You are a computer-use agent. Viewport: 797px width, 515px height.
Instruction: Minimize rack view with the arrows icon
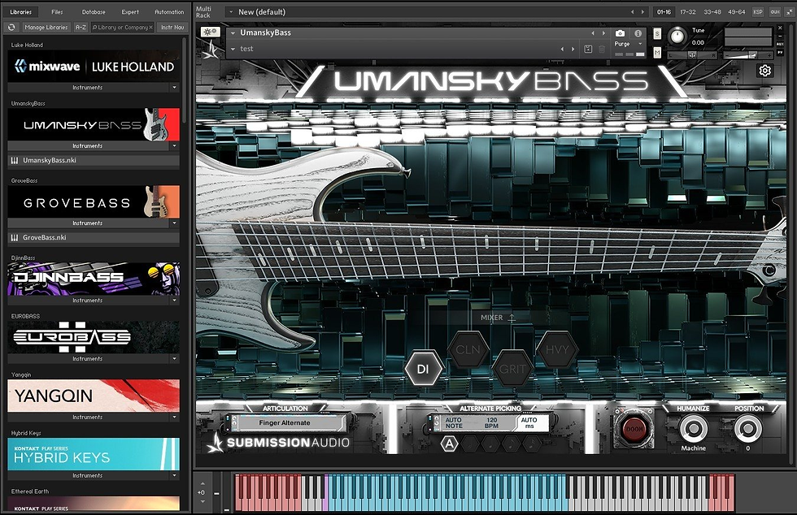coord(790,11)
